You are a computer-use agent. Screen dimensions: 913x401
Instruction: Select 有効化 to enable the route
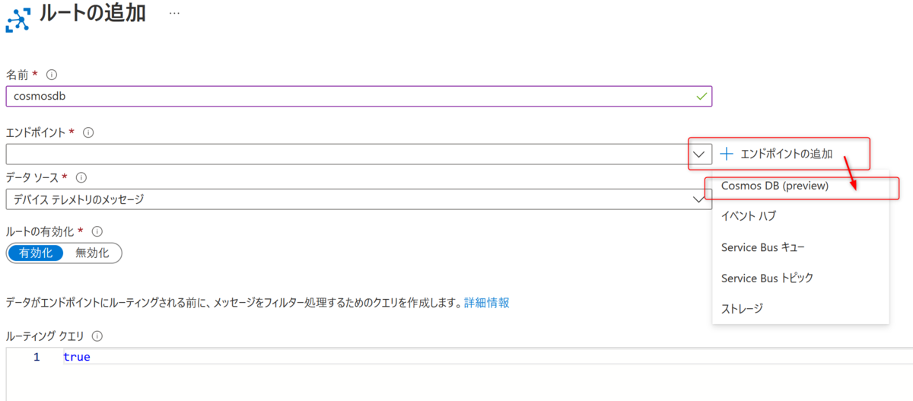(x=36, y=253)
